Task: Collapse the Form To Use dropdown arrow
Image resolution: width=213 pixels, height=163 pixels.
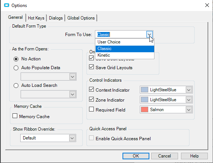Action: click(x=149, y=35)
